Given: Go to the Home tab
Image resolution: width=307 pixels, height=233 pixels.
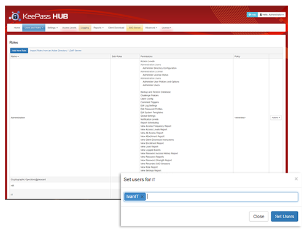Looking at the screenshot, I should click(x=17, y=28).
